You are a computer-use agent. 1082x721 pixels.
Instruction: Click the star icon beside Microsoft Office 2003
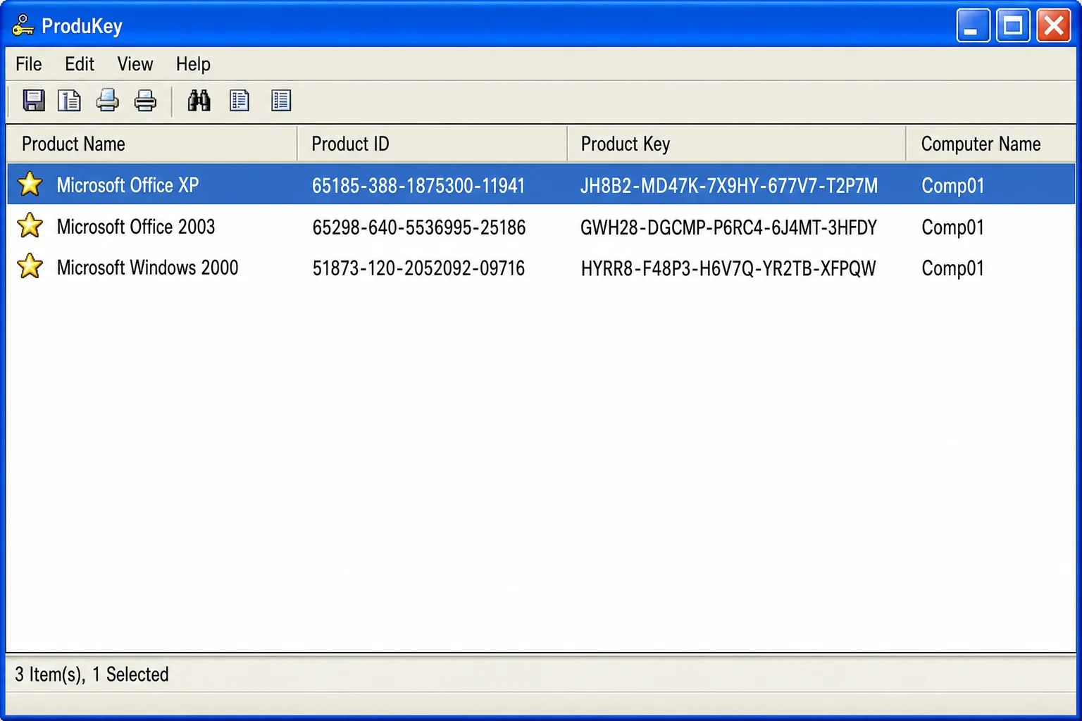click(30, 226)
